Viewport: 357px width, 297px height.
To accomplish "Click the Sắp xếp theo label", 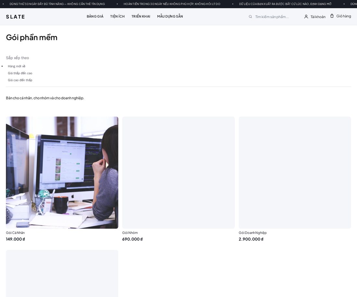I will coord(18,58).
